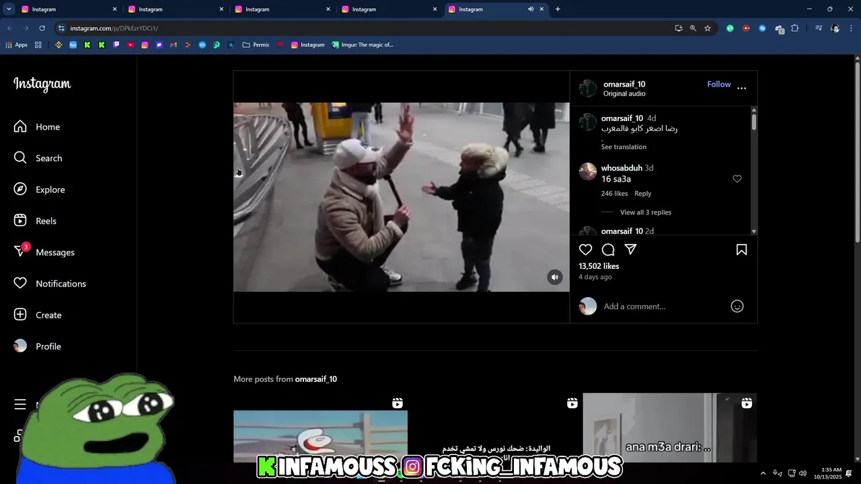The height and width of the screenshot is (484, 861).
Task: Play or pause the post video
Action: 401,197
